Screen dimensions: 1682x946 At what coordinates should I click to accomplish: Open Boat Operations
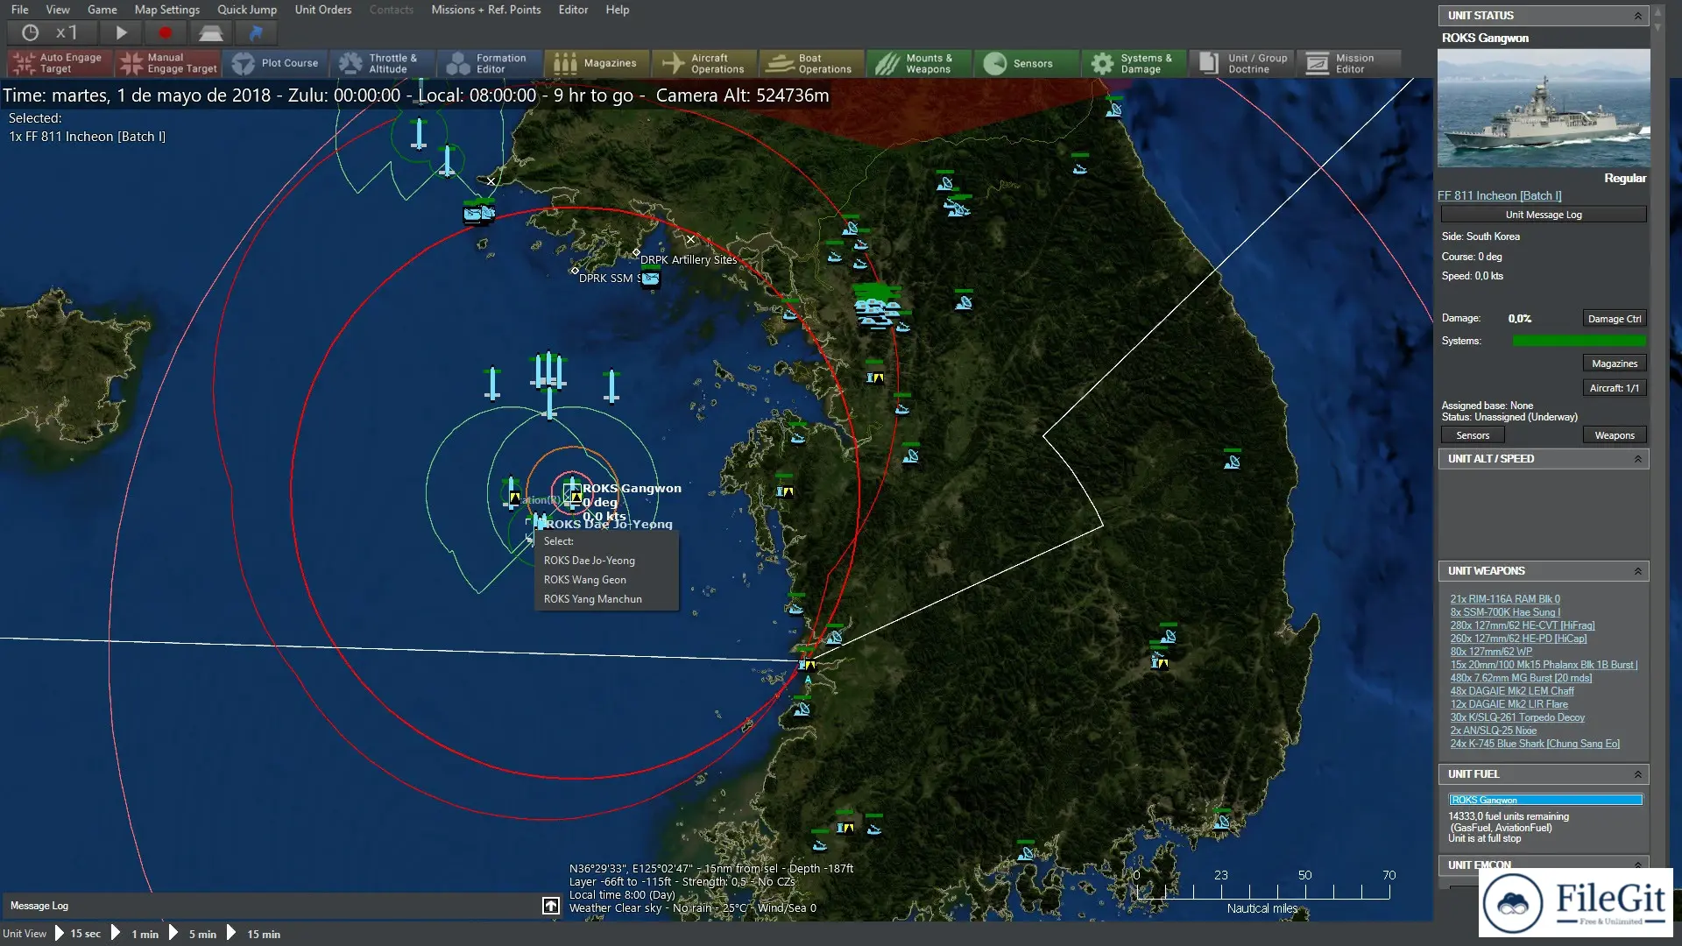click(811, 63)
